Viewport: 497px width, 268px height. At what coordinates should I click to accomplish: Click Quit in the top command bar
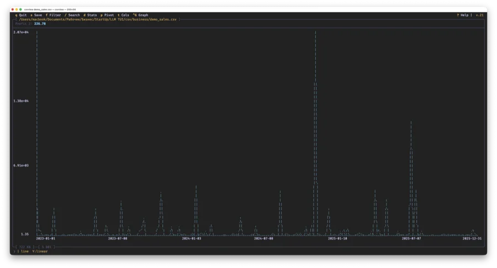click(22, 15)
